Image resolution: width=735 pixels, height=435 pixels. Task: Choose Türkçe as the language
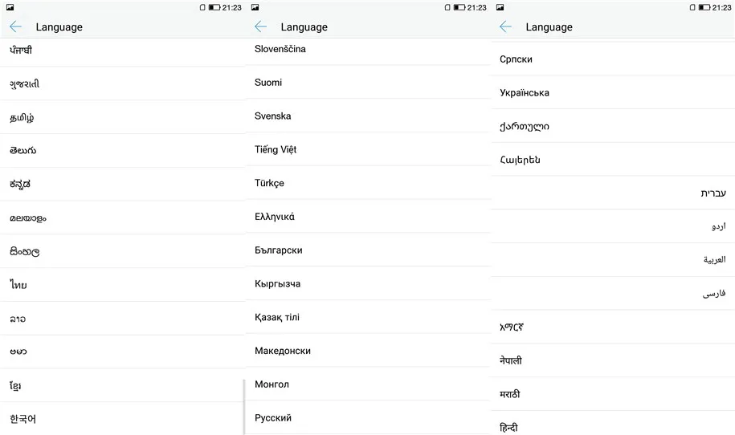click(x=368, y=183)
